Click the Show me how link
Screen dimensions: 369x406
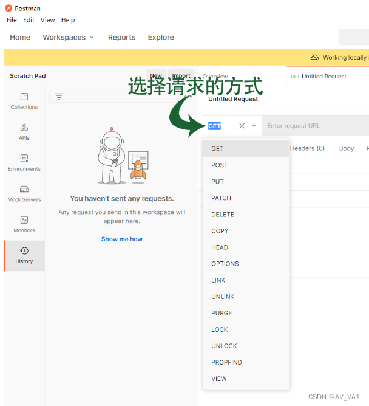(122, 239)
